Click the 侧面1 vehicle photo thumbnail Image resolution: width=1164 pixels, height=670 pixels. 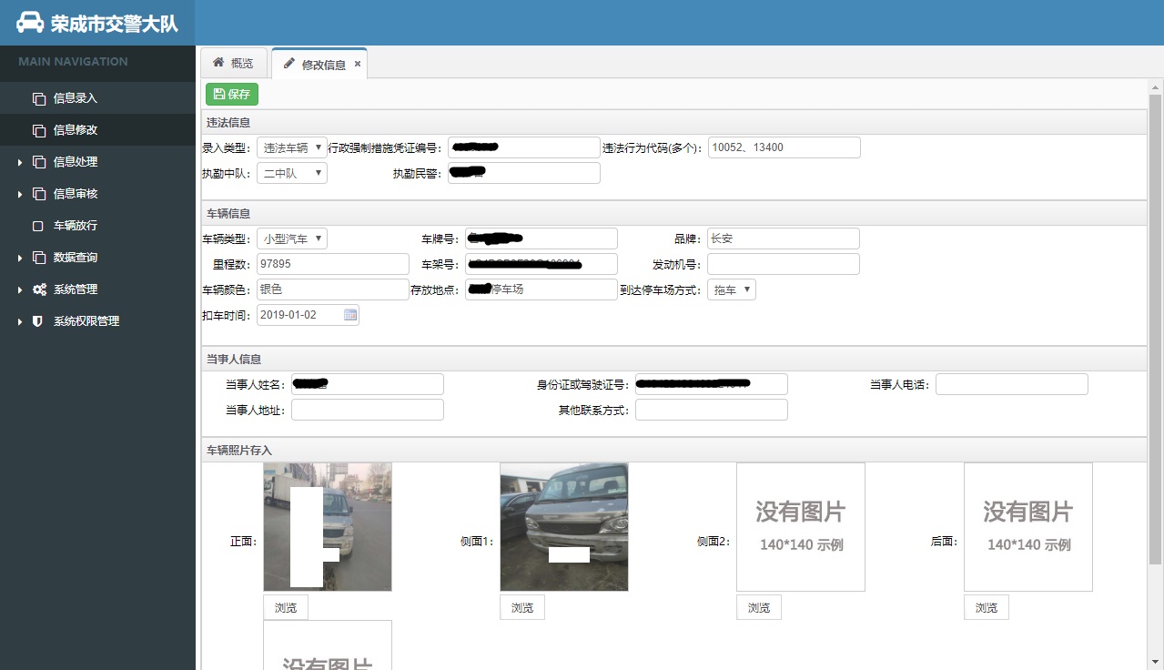pyautogui.click(x=564, y=527)
